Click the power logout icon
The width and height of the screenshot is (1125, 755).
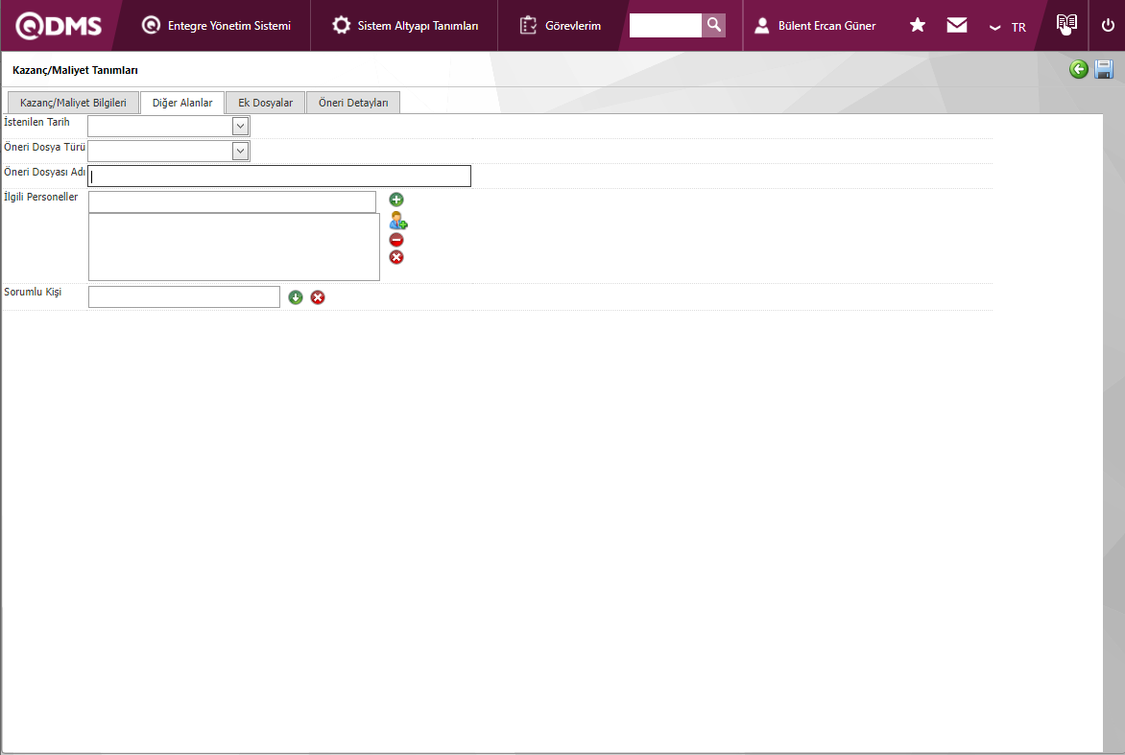click(x=1108, y=25)
